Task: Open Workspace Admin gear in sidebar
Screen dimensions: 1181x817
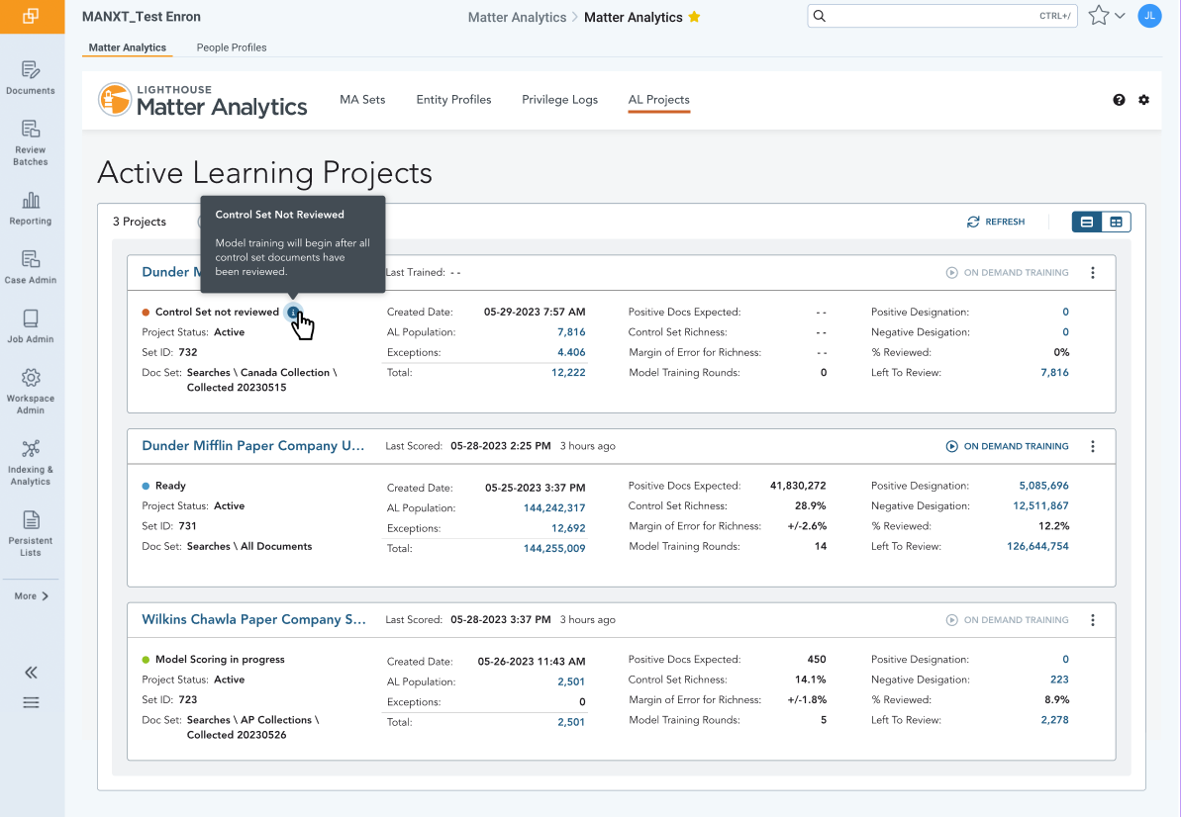Action: pos(31,392)
